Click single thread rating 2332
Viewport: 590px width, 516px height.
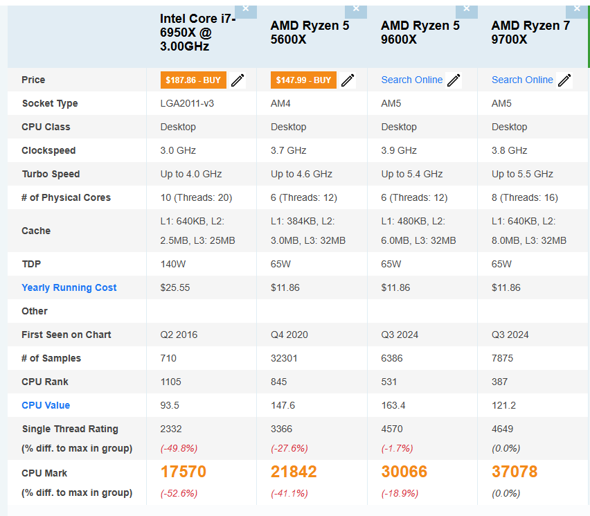171,429
